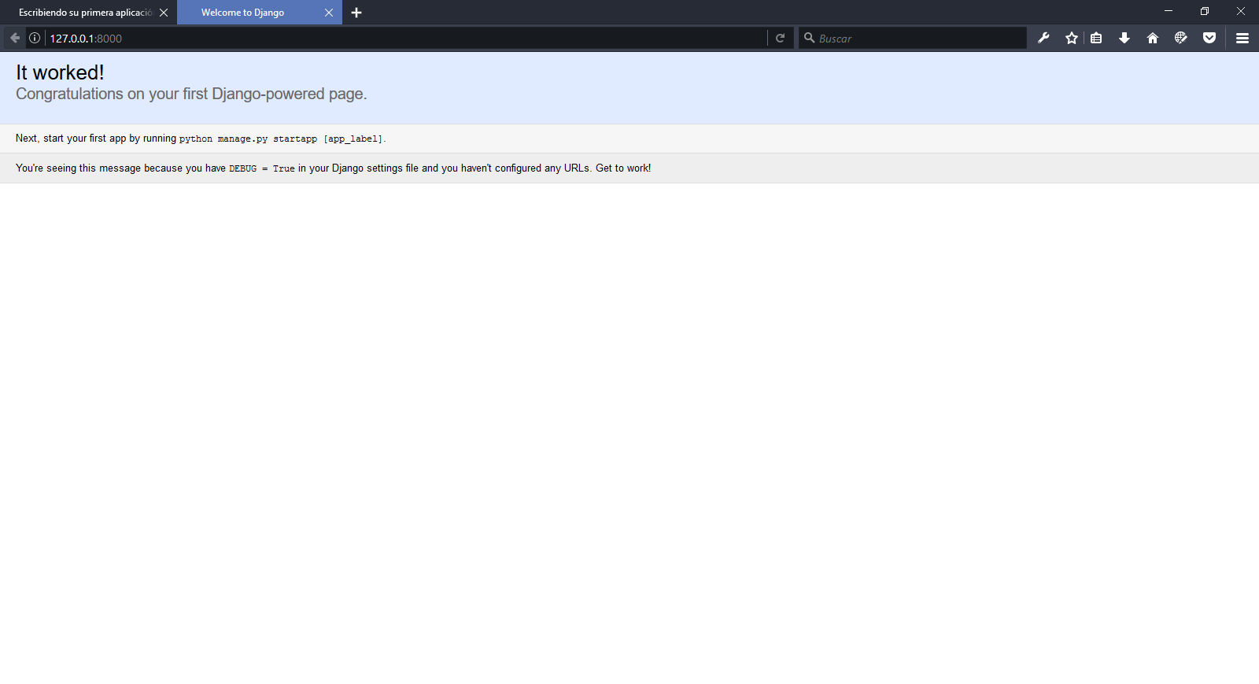1259x684 pixels.
Task: Open the Pocket shield icon
Action: (1209, 38)
